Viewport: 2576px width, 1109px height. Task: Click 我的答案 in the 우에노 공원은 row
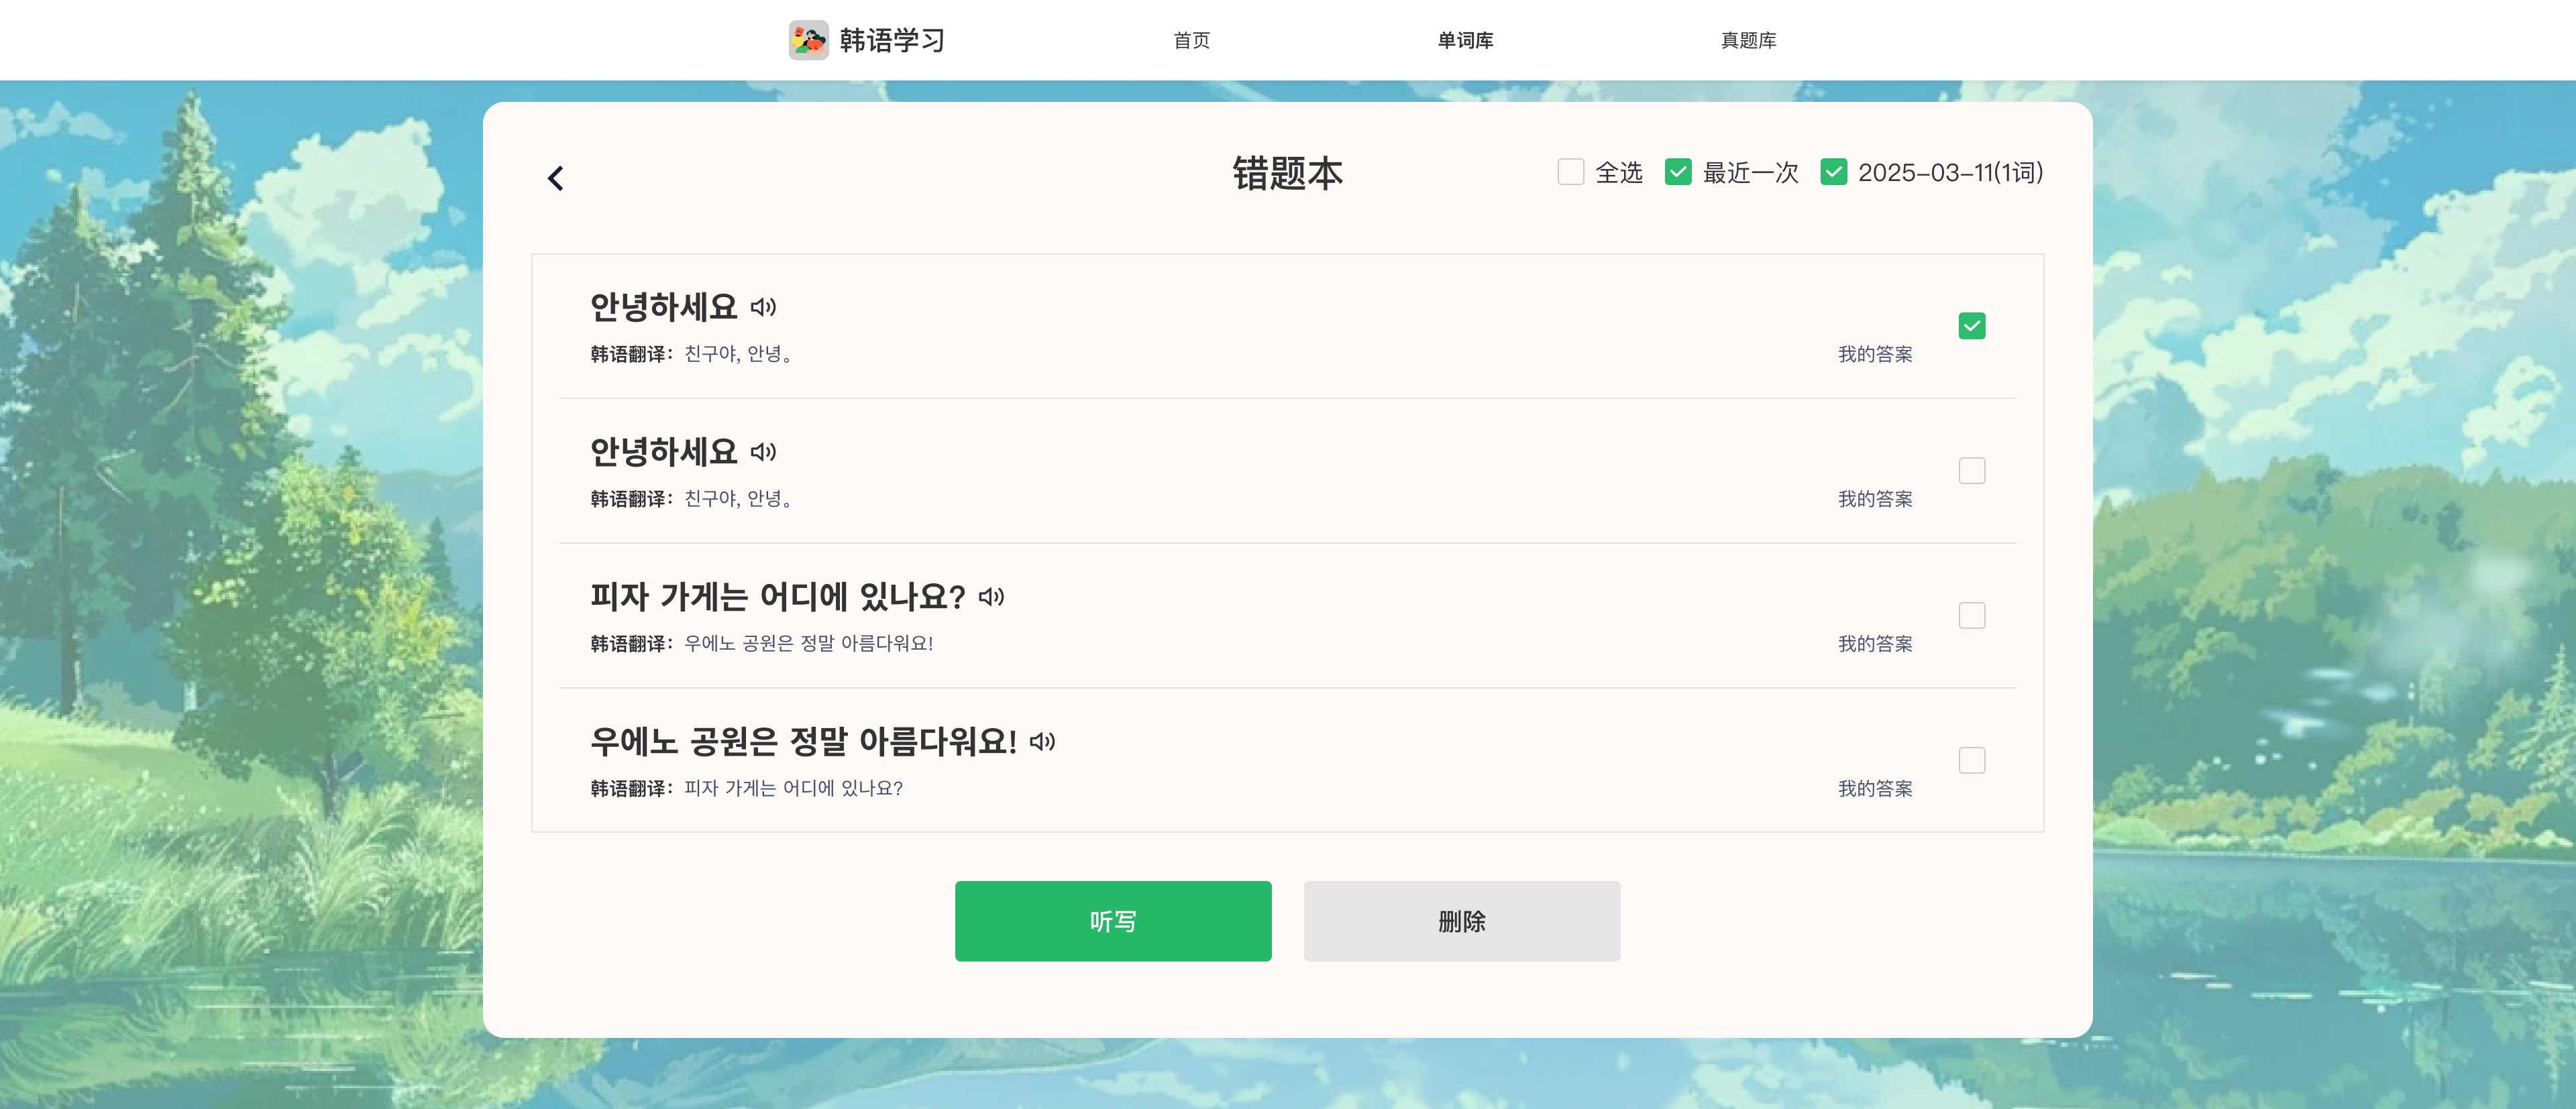(x=1875, y=789)
